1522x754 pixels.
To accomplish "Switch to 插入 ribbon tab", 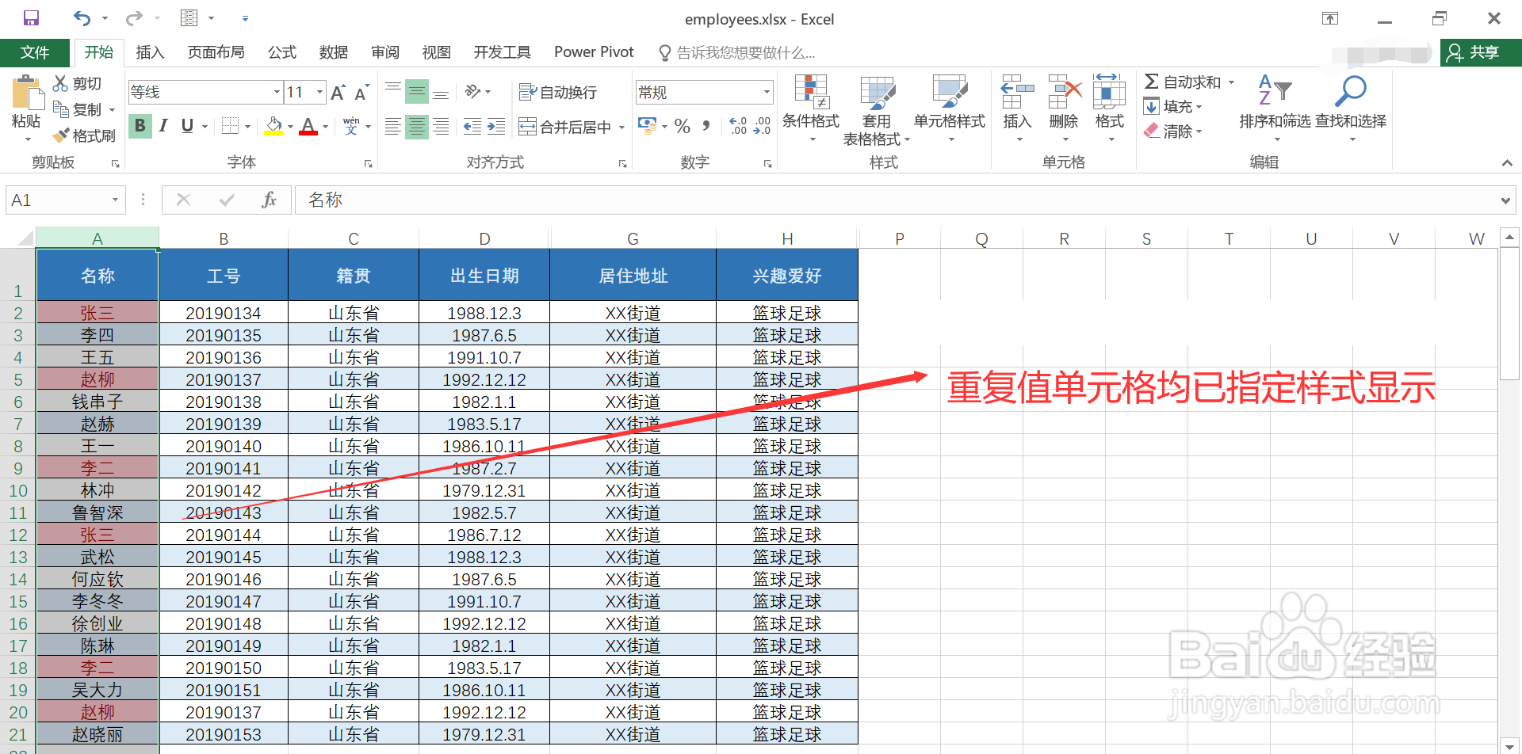I will (x=150, y=52).
